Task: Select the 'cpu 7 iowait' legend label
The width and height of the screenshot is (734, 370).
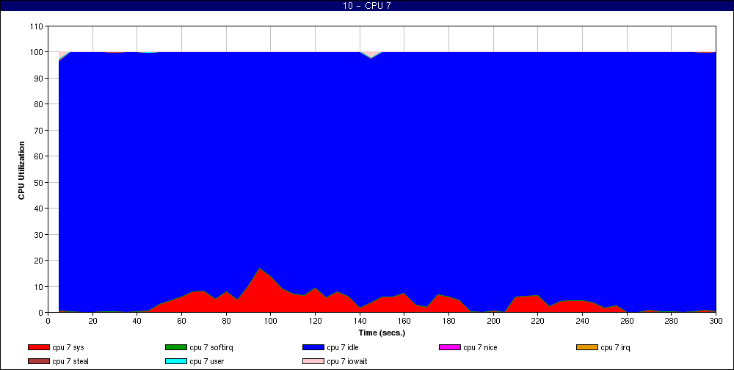Action: (x=347, y=362)
